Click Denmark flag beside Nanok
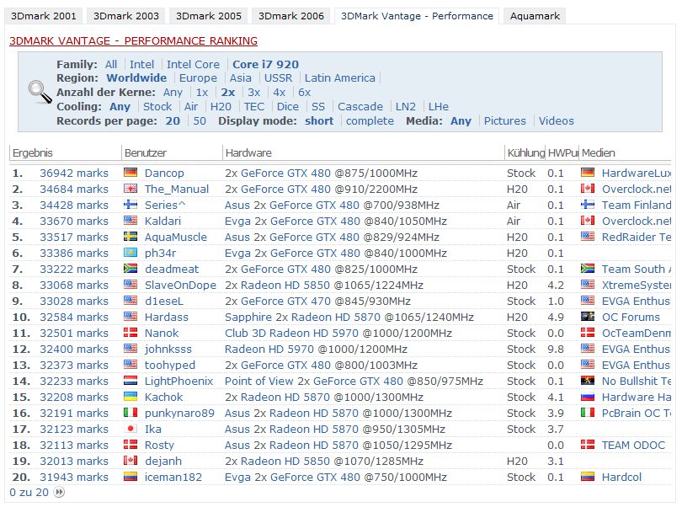The width and height of the screenshot is (682, 507). coord(131,333)
